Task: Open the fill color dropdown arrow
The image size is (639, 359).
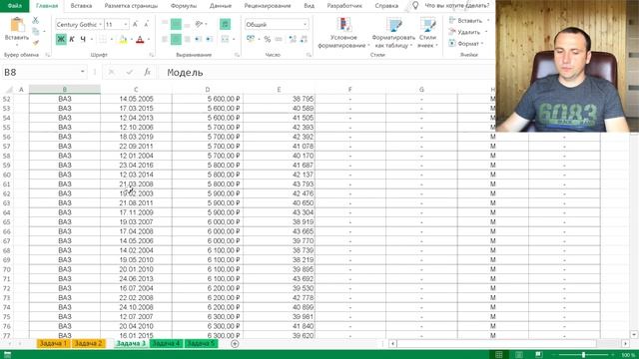Action: pyautogui.click(x=131, y=39)
